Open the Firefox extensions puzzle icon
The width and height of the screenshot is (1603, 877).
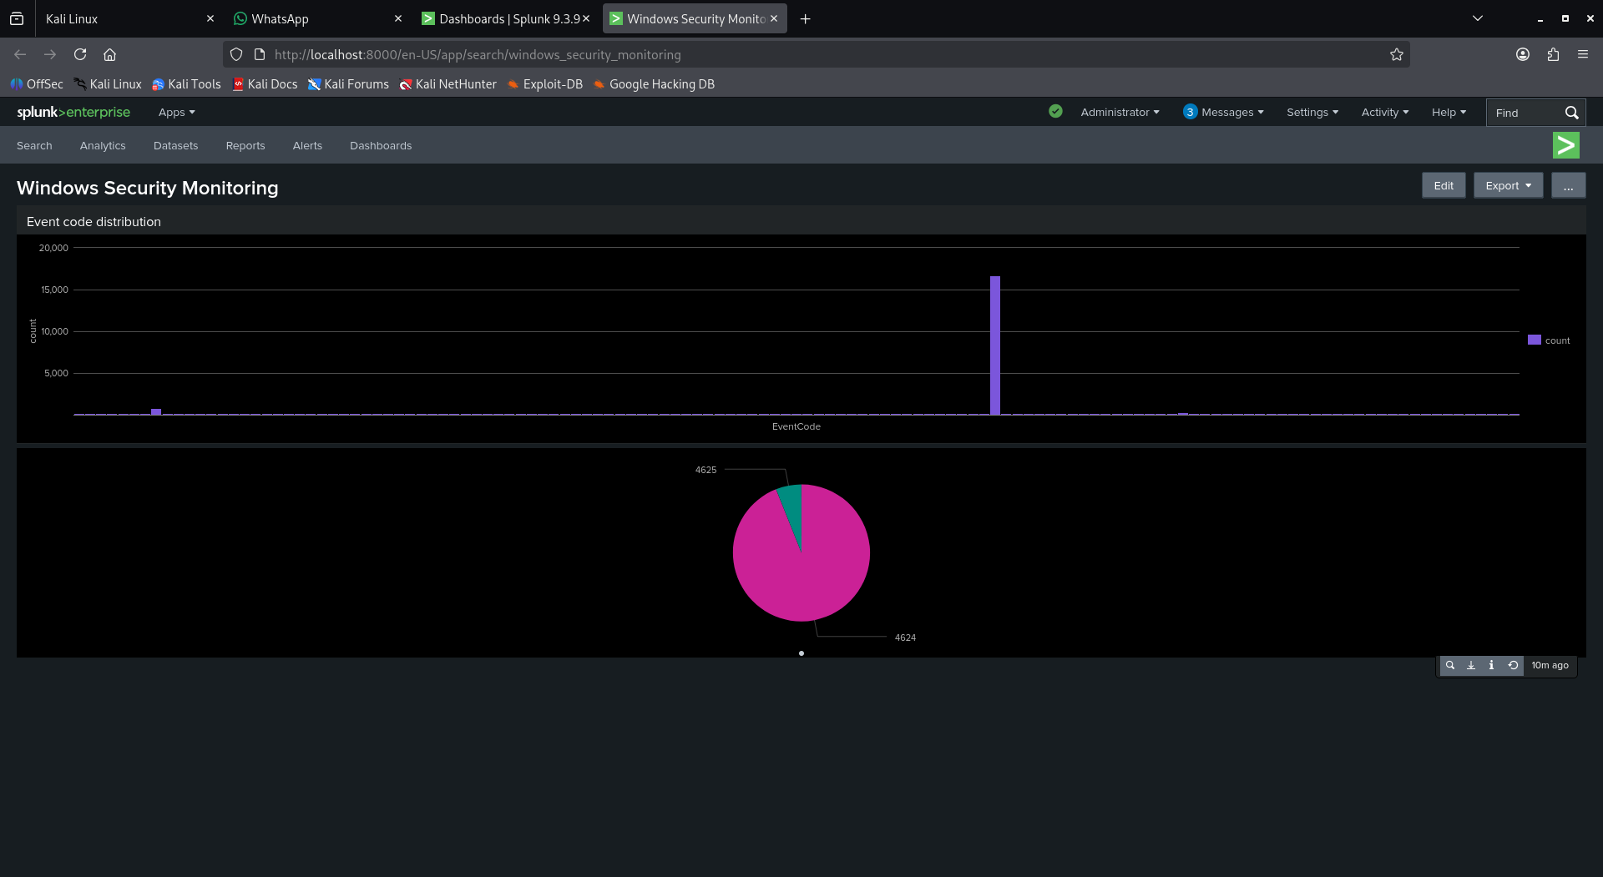click(1552, 54)
